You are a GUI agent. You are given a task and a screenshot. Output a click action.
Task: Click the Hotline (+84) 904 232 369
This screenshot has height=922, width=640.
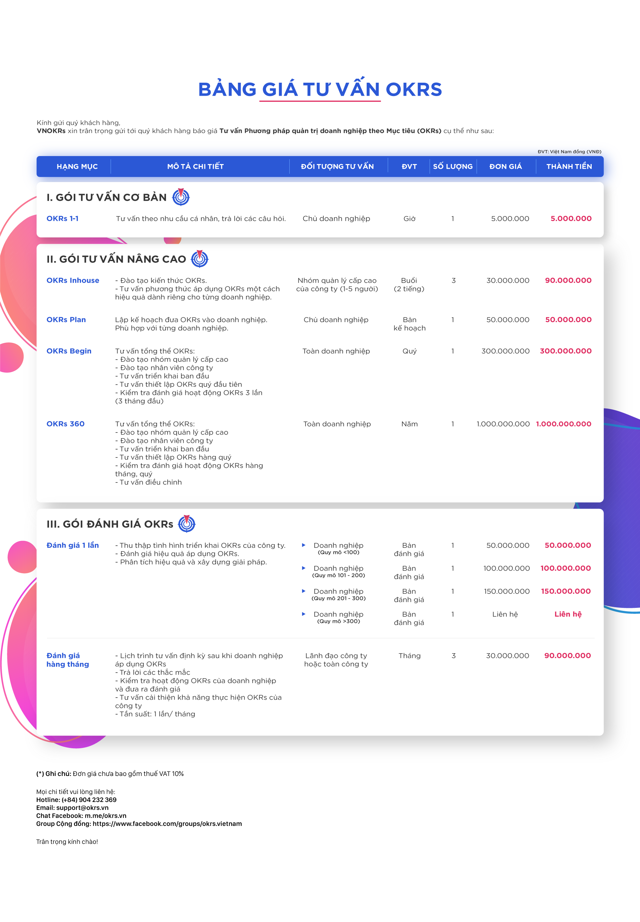pos(76,800)
